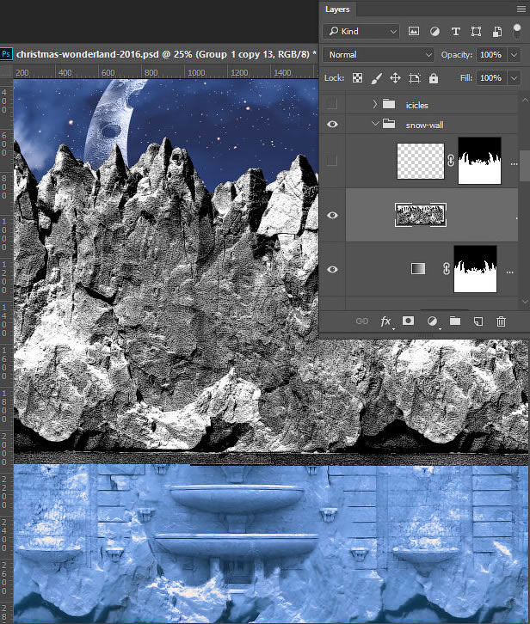This screenshot has height=624, width=530.
Task: Expand the icicles layer group
Action: coord(374,104)
